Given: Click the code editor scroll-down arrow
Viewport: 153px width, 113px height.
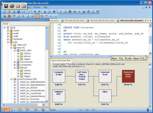Looking at the screenshot, I should click(x=150, y=53).
